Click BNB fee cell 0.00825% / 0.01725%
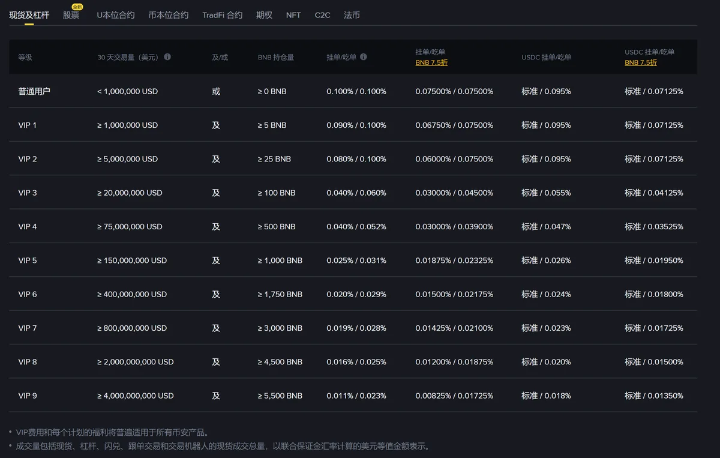 [454, 396]
